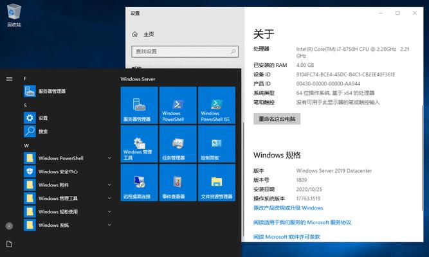Screen dimensions: 429x257
Task: Expand the Windows Ease of Access chevron
Action: coord(109,211)
